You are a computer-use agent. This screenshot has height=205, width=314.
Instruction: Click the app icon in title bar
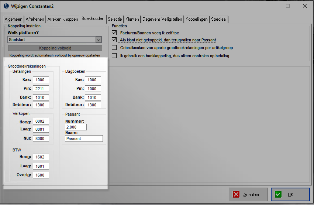[6, 6]
